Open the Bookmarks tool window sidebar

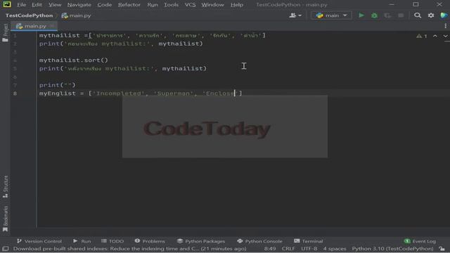coord(5,219)
